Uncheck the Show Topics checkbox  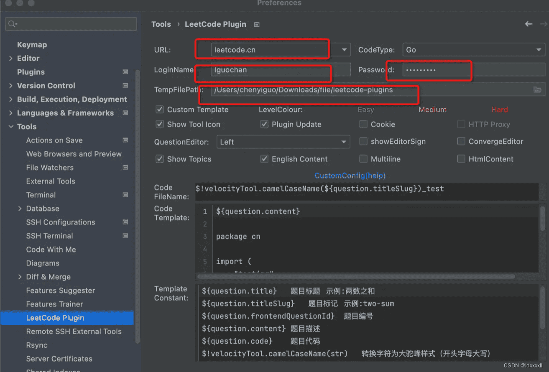(x=160, y=159)
